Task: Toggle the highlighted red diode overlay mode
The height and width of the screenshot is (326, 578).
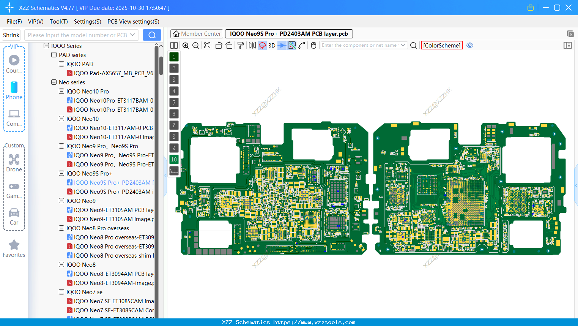Action: click(262, 45)
